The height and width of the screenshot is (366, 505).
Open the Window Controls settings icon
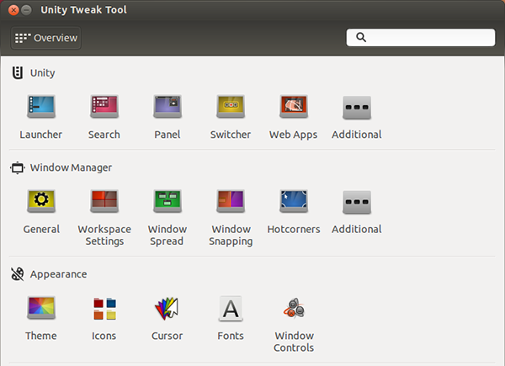pos(294,308)
